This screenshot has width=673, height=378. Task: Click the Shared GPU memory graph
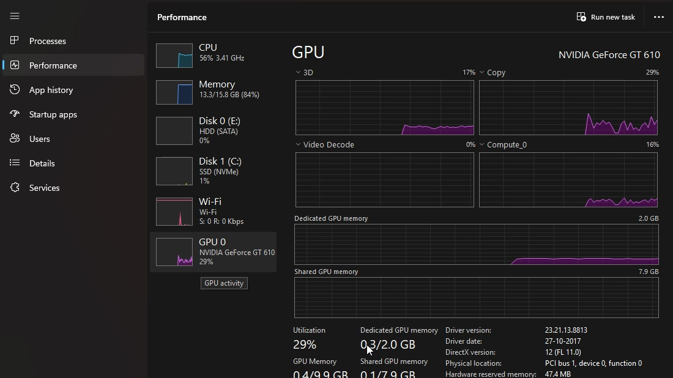(477, 297)
